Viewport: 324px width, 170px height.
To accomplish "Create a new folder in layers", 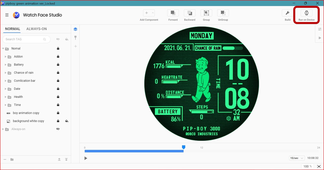I will [x=12, y=159].
